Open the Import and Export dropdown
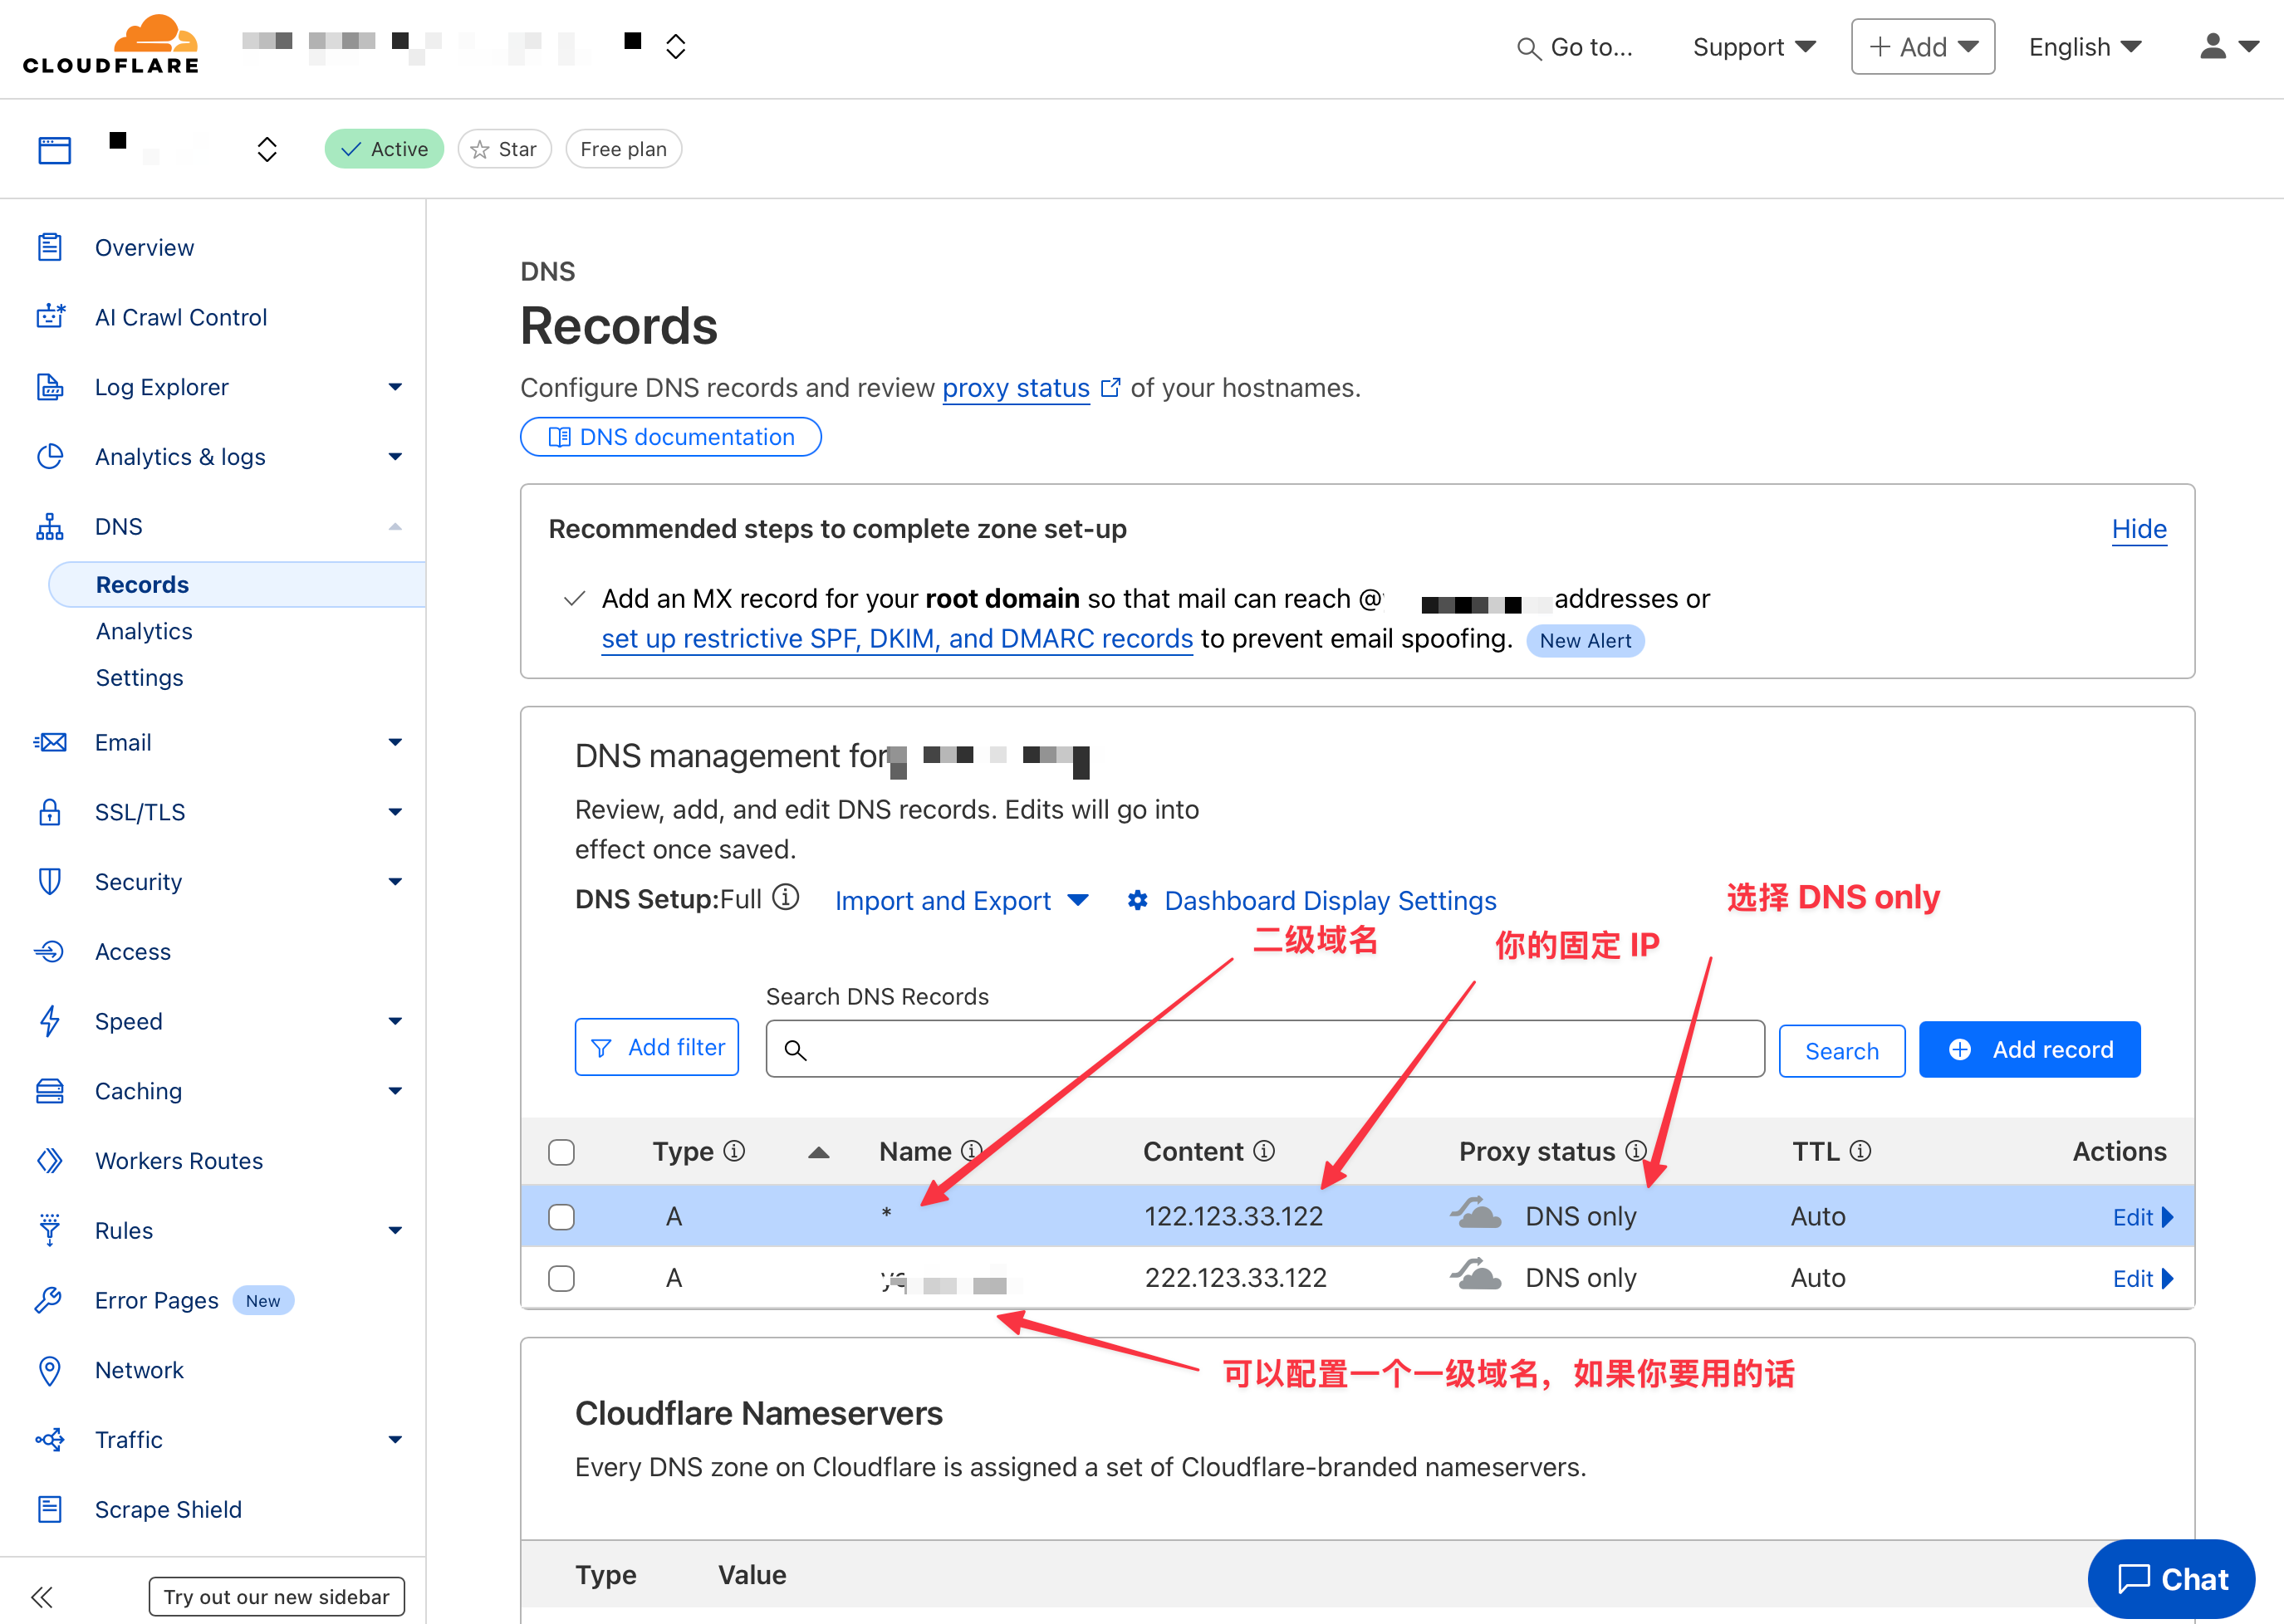Screen dimensions: 2284x1624 point(960,900)
